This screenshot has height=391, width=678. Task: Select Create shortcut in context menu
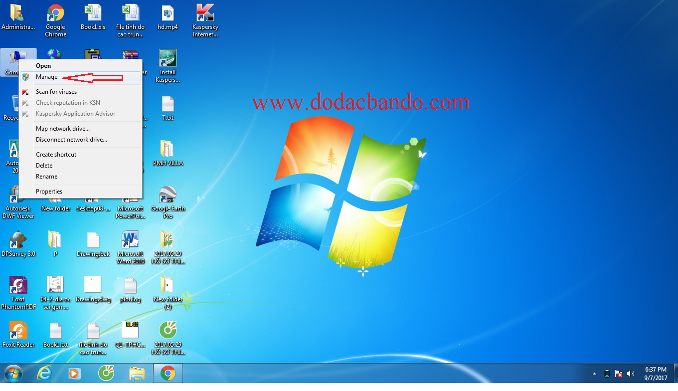pos(81,155)
